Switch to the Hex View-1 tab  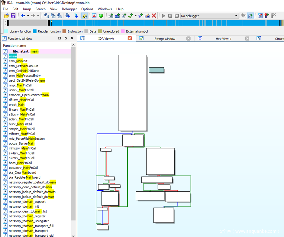(x=223, y=39)
